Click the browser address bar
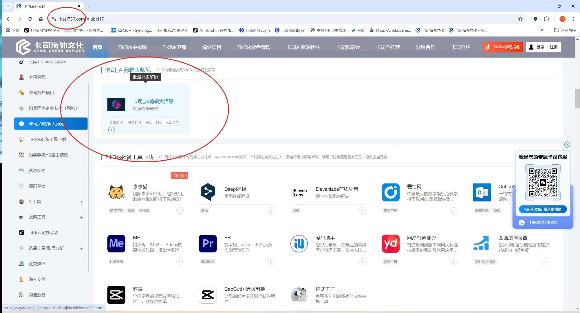The image size is (580, 313). point(287,19)
